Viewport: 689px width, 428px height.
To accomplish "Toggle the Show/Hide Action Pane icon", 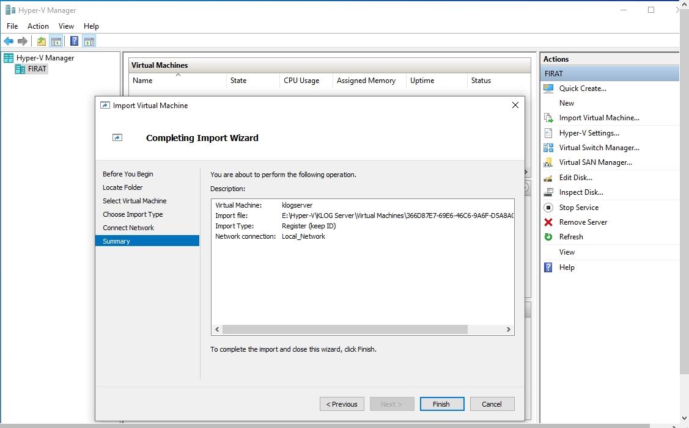I will coord(89,42).
